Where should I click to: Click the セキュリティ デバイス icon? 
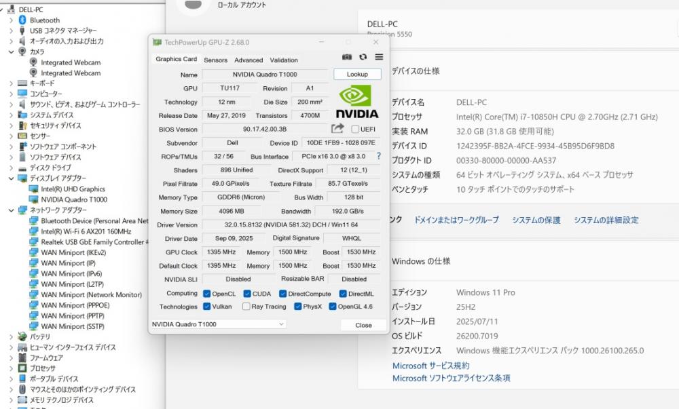click(22, 125)
